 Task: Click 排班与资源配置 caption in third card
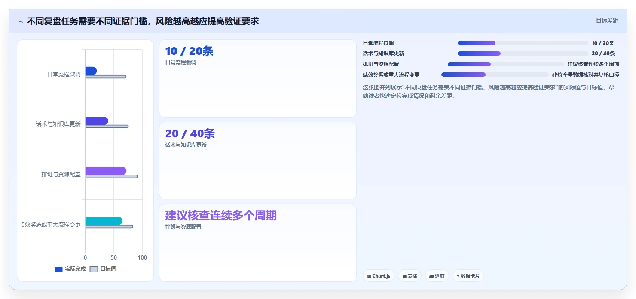(x=183, y=227)
